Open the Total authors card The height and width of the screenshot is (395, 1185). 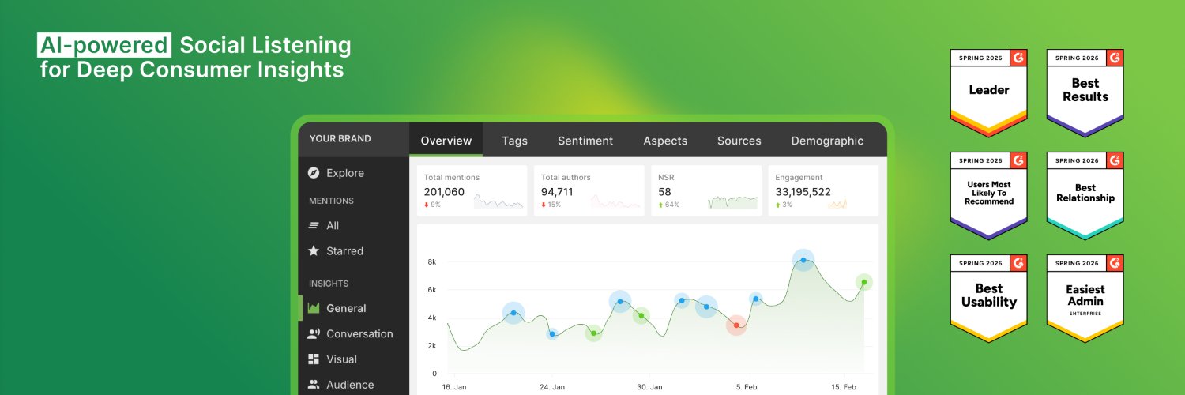(589, 190)
